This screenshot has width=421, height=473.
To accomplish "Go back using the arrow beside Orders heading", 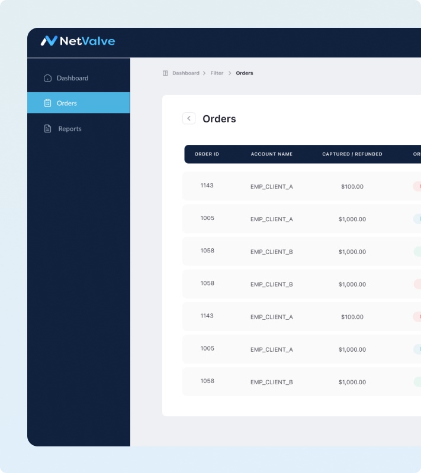I will [x=189, y=118].
